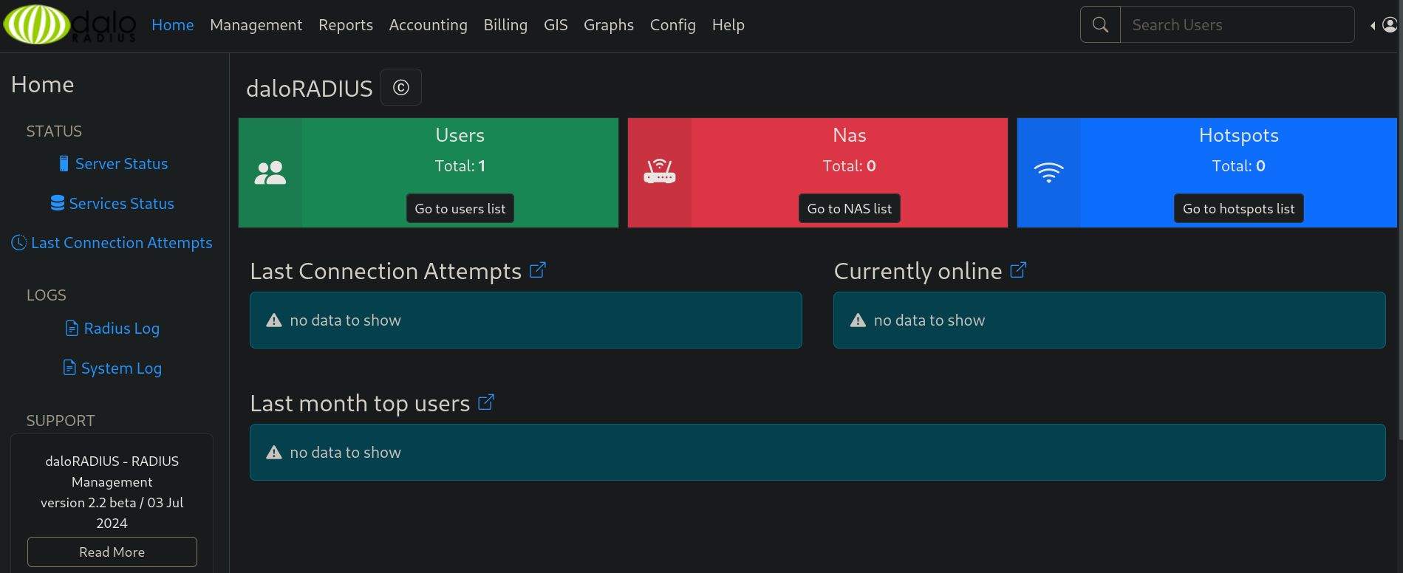Click the router icon in Nas card

point(660,172)
